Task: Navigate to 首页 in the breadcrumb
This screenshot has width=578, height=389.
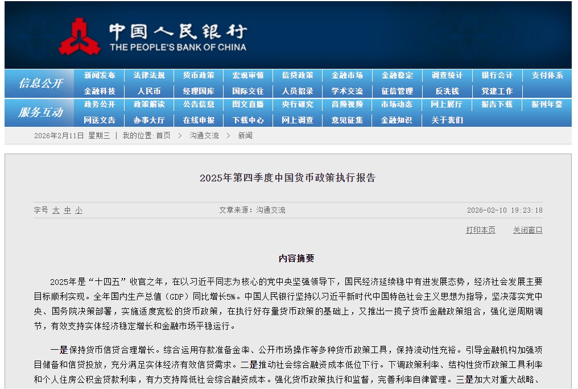Action: (x=165, y=135)
